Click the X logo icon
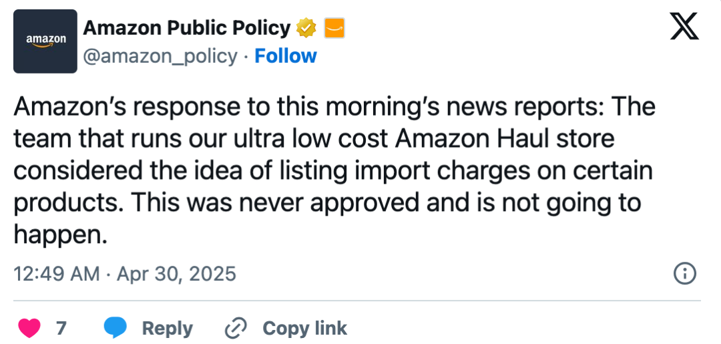The height and width of the screenshot is (344, 721). (684, 26)
